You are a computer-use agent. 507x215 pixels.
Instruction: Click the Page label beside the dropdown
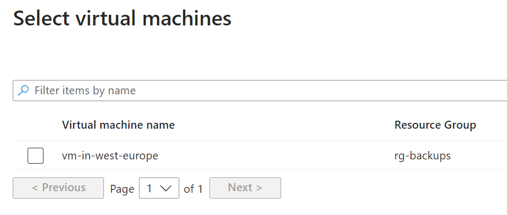pyautogui.click(x=122, y=189)
